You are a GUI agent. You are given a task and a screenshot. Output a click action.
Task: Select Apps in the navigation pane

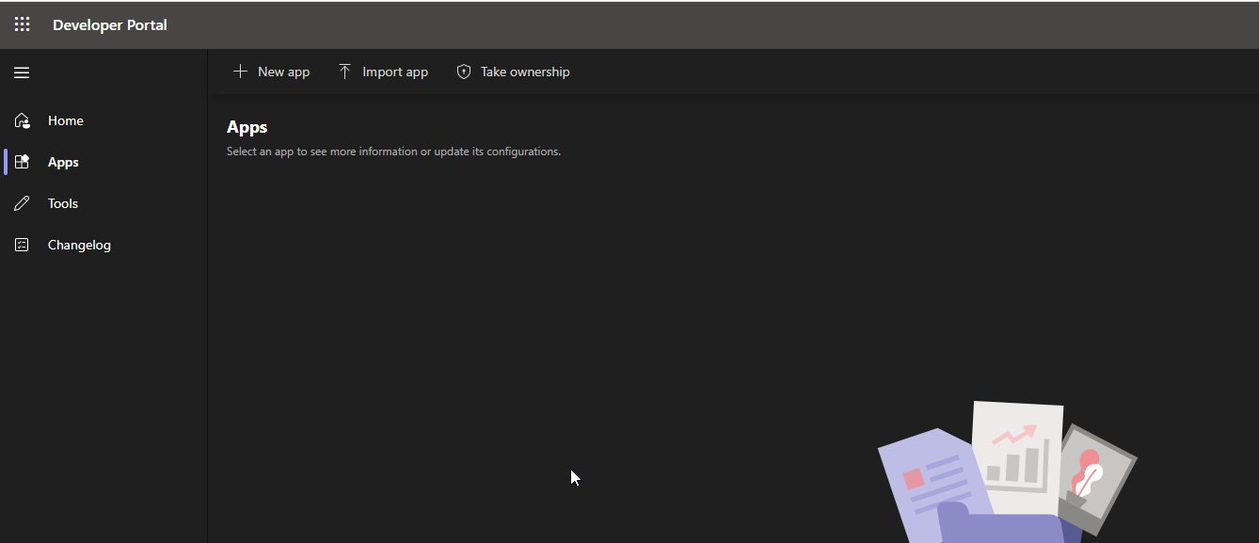tap(62, 161)
